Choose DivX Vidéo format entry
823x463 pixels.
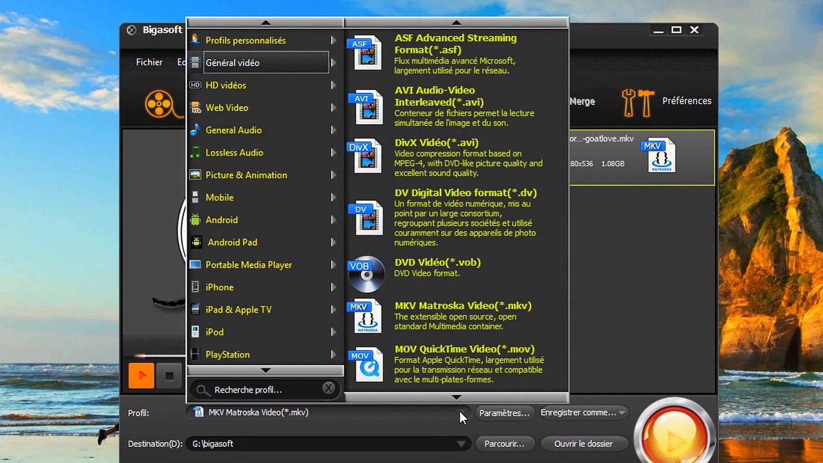click(x=457, y=157)
